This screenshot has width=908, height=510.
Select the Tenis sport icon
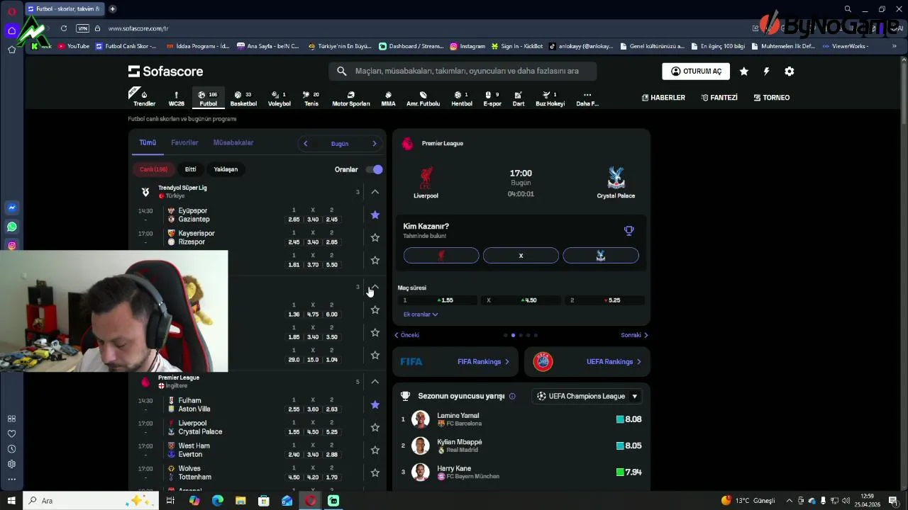(x=311, y=98)
